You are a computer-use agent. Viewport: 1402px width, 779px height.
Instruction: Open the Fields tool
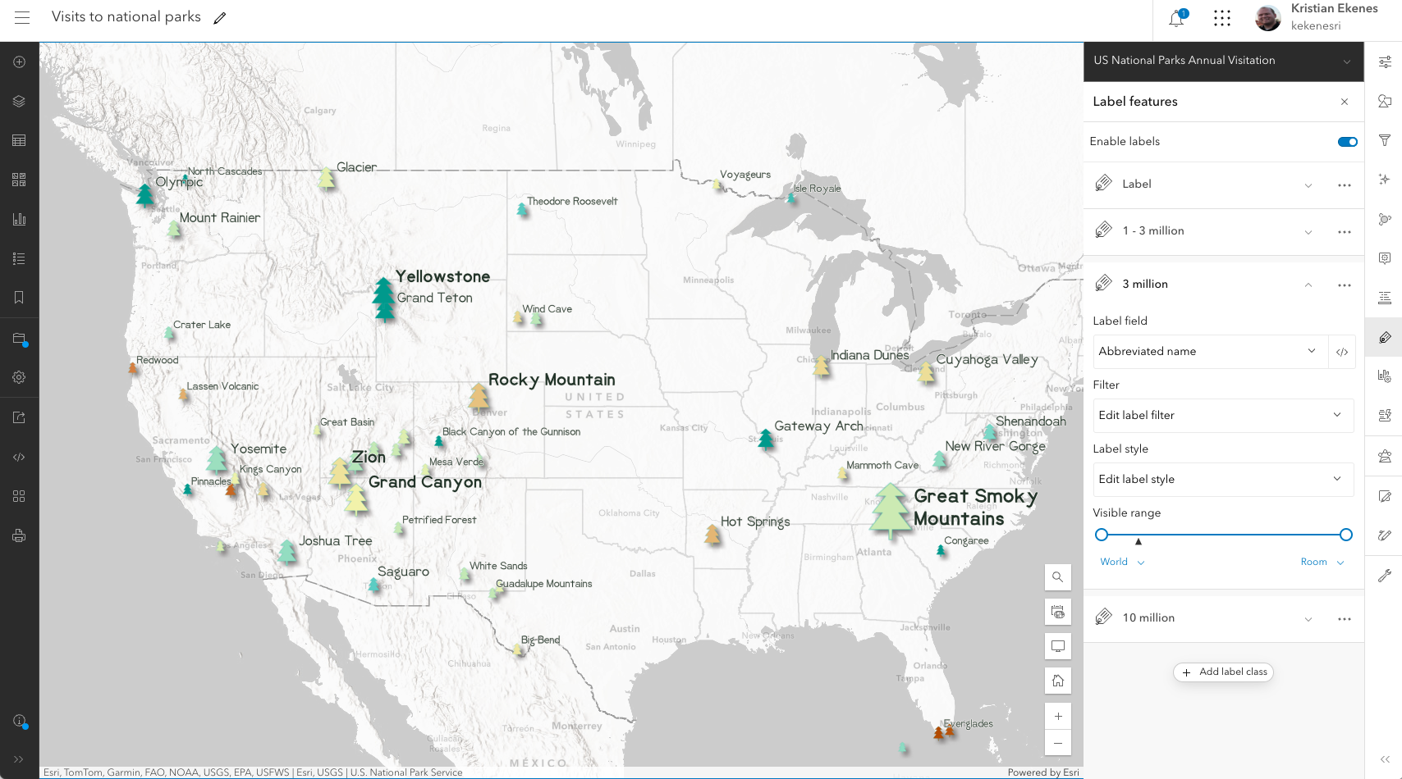[1385, 298]
